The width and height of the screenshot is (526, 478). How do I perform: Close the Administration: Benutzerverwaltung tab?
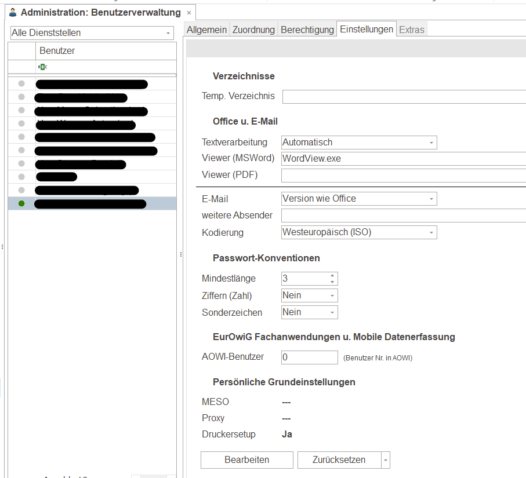(x=189, y=13)
